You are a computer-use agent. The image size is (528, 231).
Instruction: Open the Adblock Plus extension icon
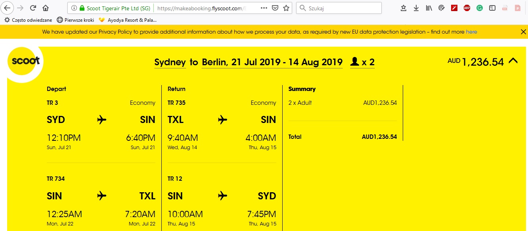pyautogui.click(x=467, y=8)
